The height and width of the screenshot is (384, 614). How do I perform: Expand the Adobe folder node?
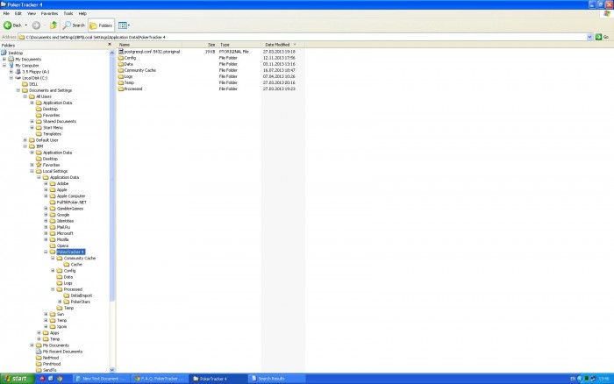pos(46,183)
